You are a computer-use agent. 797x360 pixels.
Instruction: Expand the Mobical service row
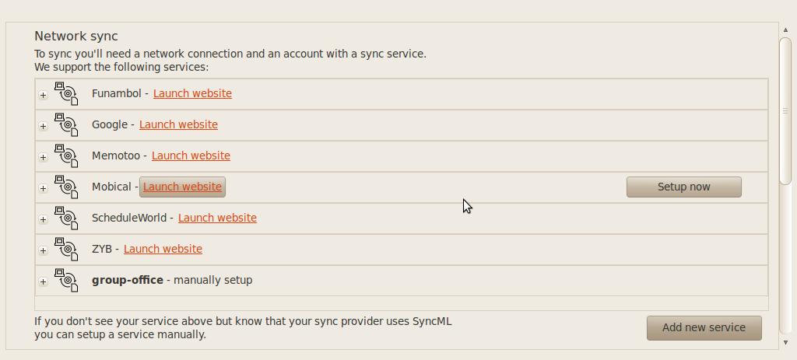(44, 189)
